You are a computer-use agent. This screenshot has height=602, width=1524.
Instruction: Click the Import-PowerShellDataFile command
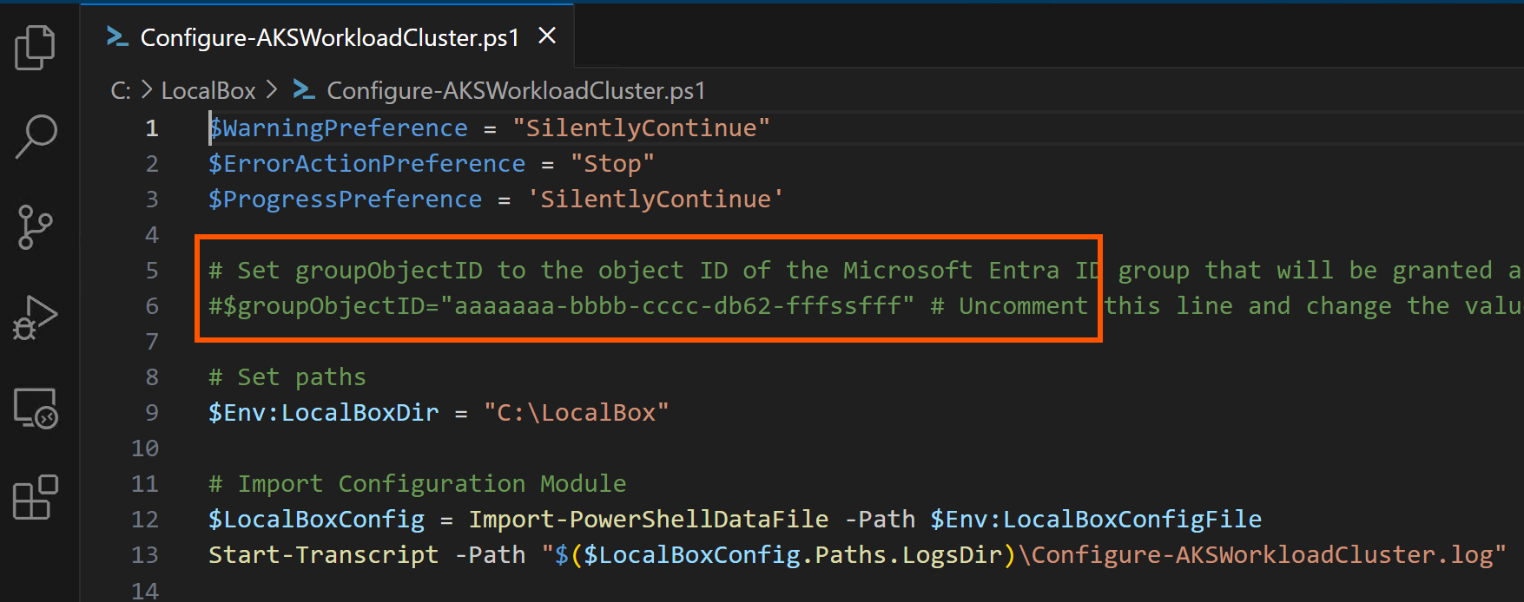(649, 520)
